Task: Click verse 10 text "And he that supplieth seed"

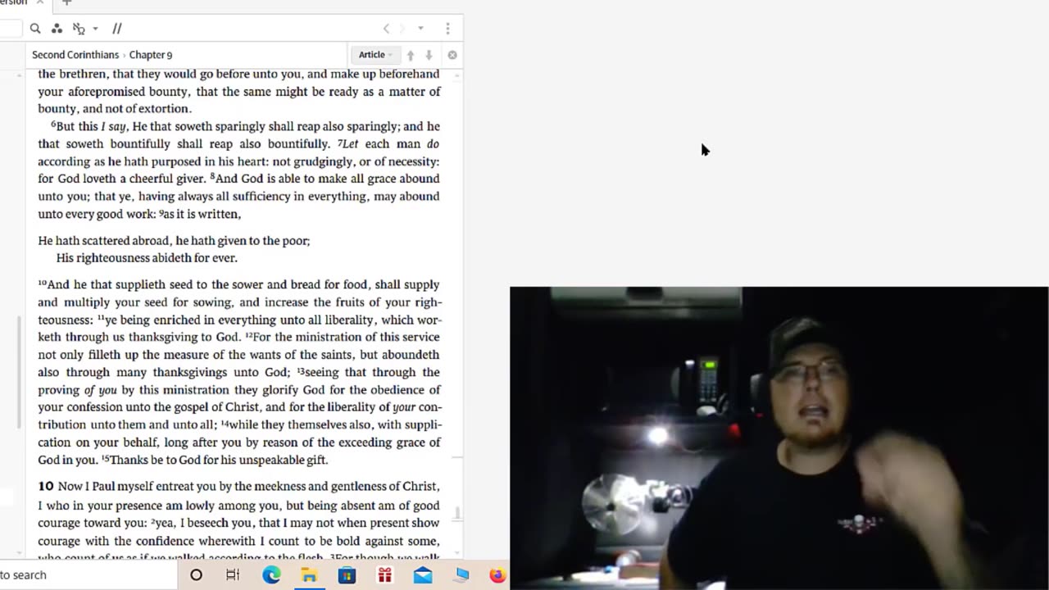Action: pos(120,284)
